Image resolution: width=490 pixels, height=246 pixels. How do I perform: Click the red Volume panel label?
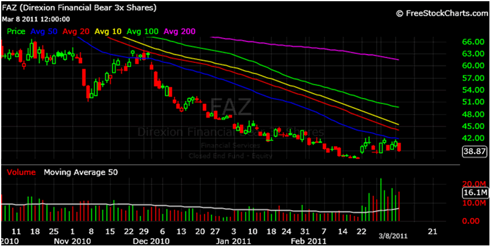(21, 172)
